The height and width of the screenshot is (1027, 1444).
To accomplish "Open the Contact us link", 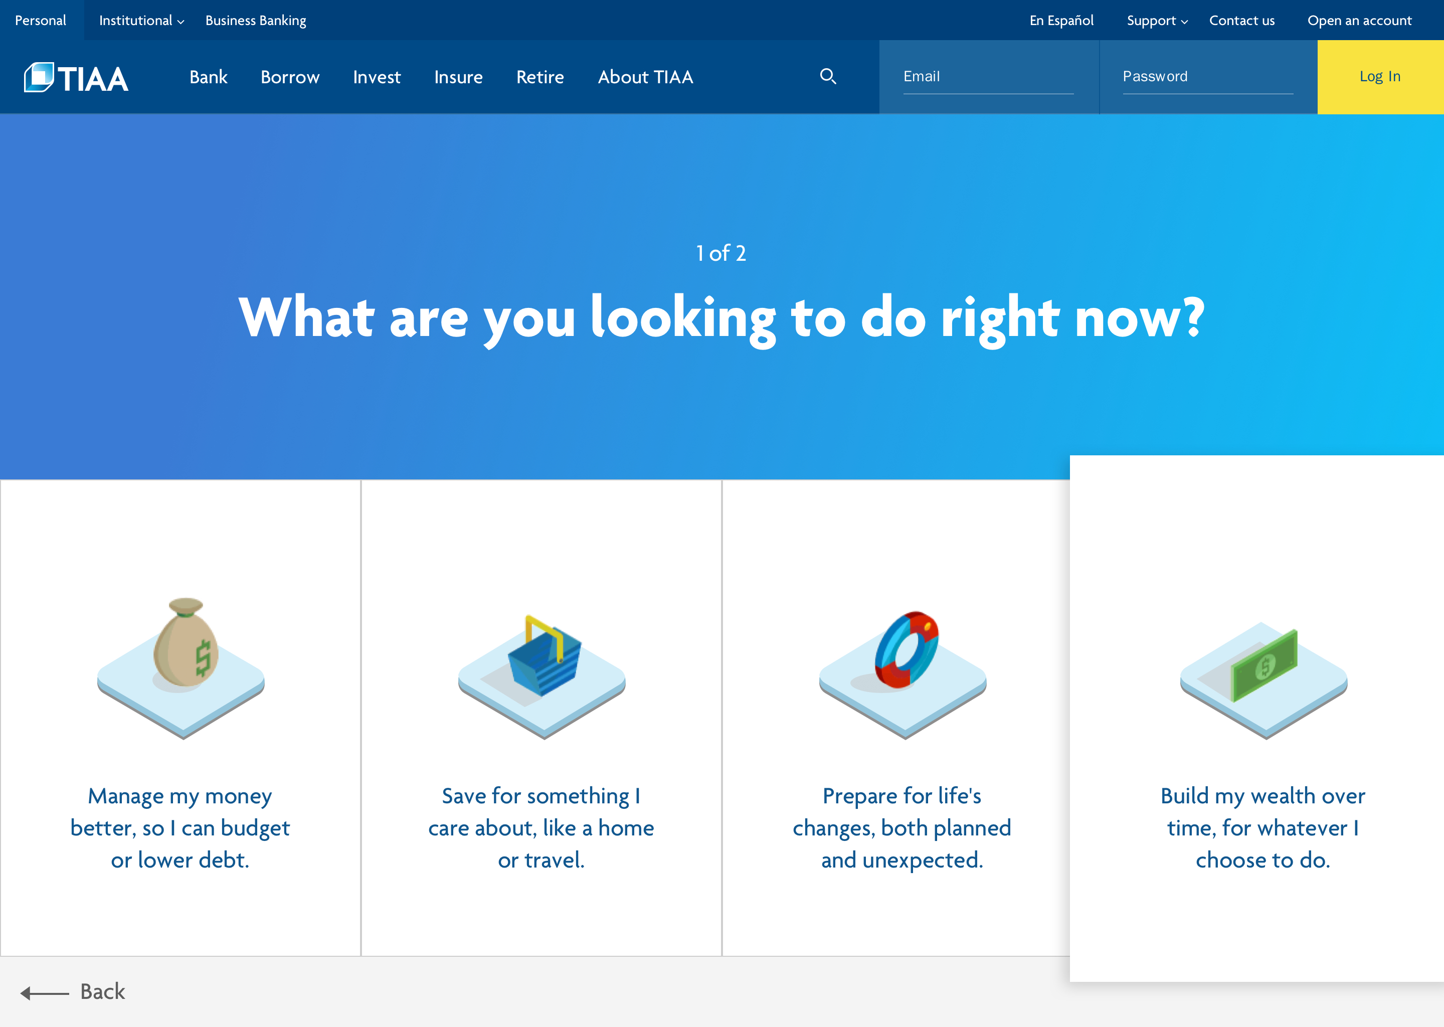I will (x=1241, y=20).
